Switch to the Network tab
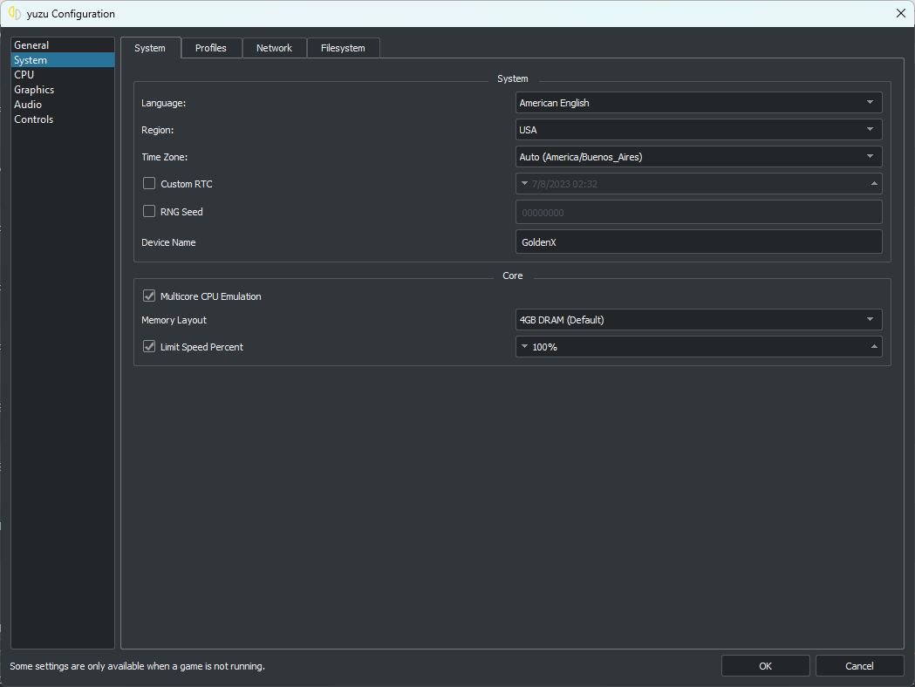The height and width of the screenshot is (687, 915). pyautogui.click(x=274, y=48)
